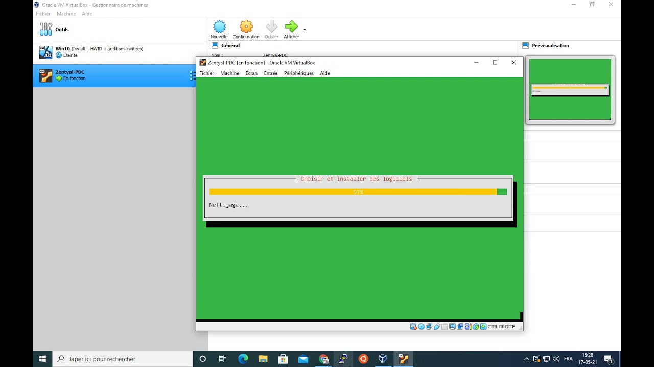
Task: Click the FRA language indicator
Action: click(568, 359)
